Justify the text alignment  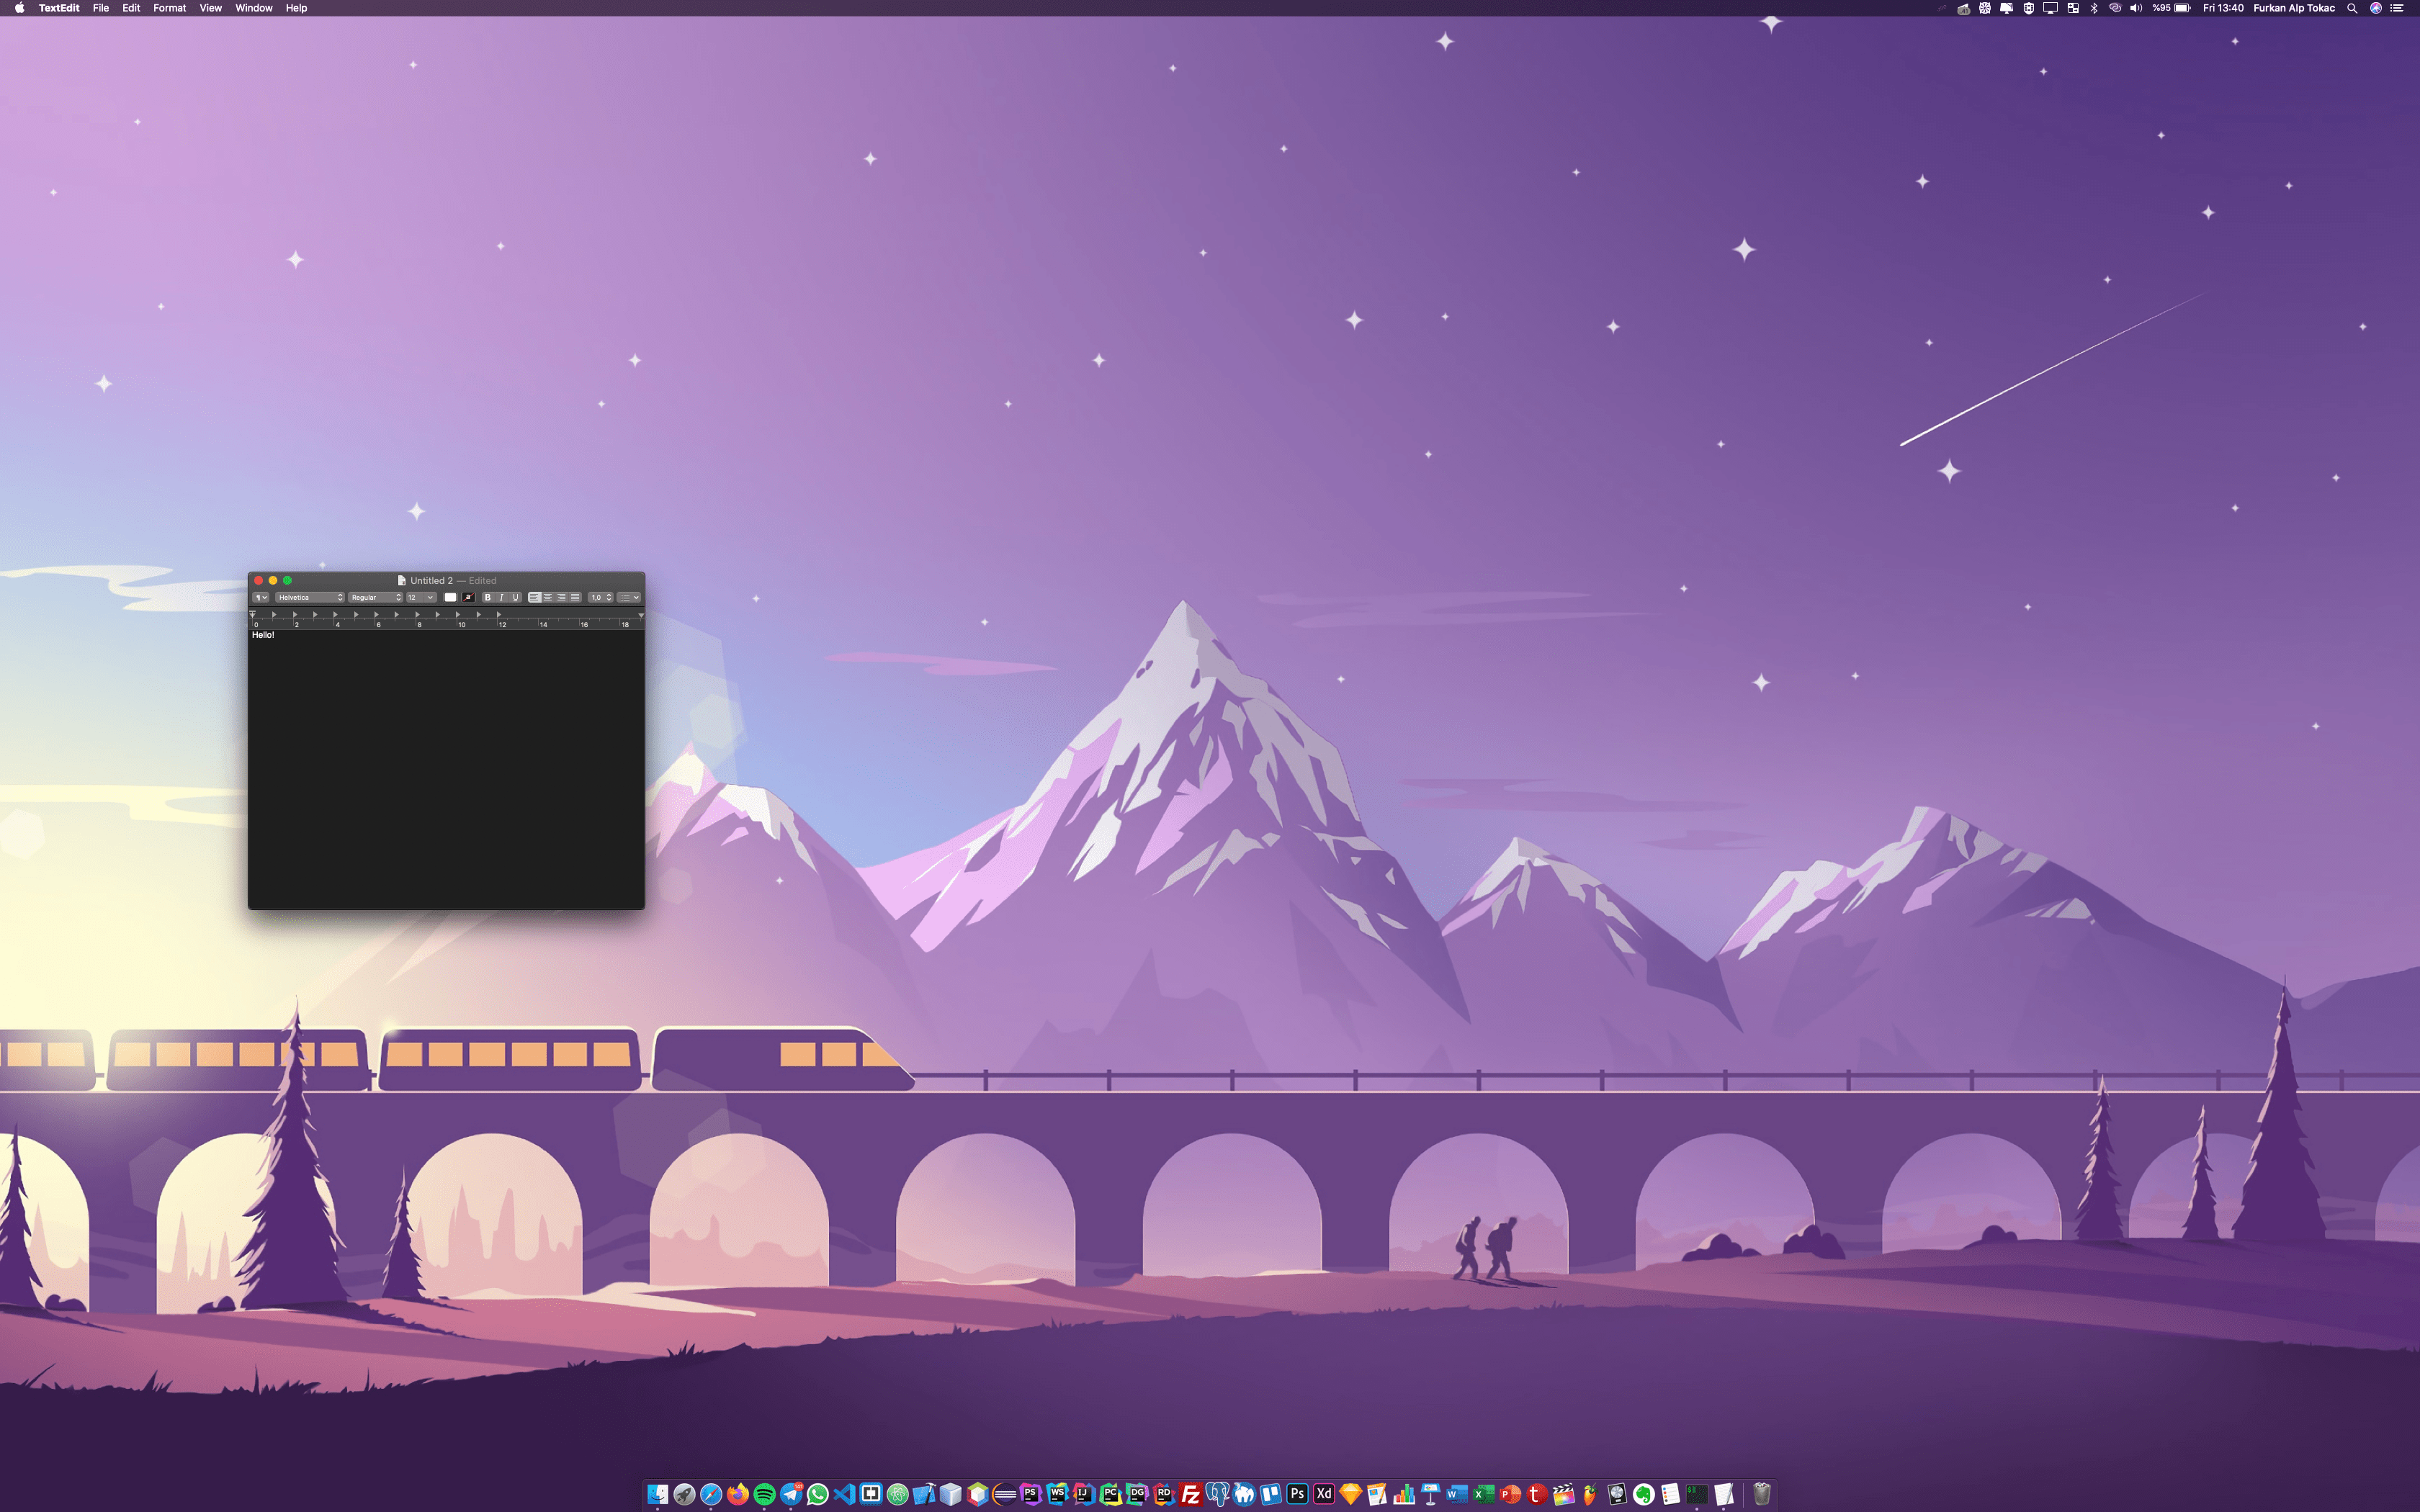pyautogui.click(x=575, y=597)
